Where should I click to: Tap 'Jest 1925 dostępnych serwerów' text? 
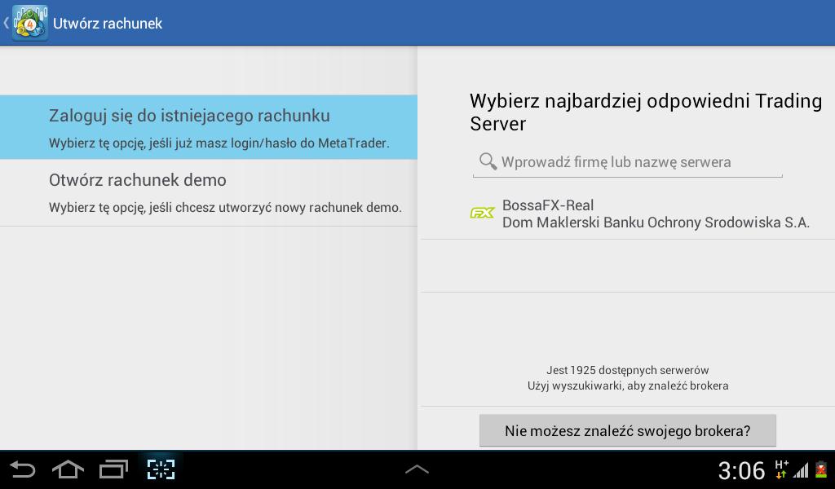point(627,370)
